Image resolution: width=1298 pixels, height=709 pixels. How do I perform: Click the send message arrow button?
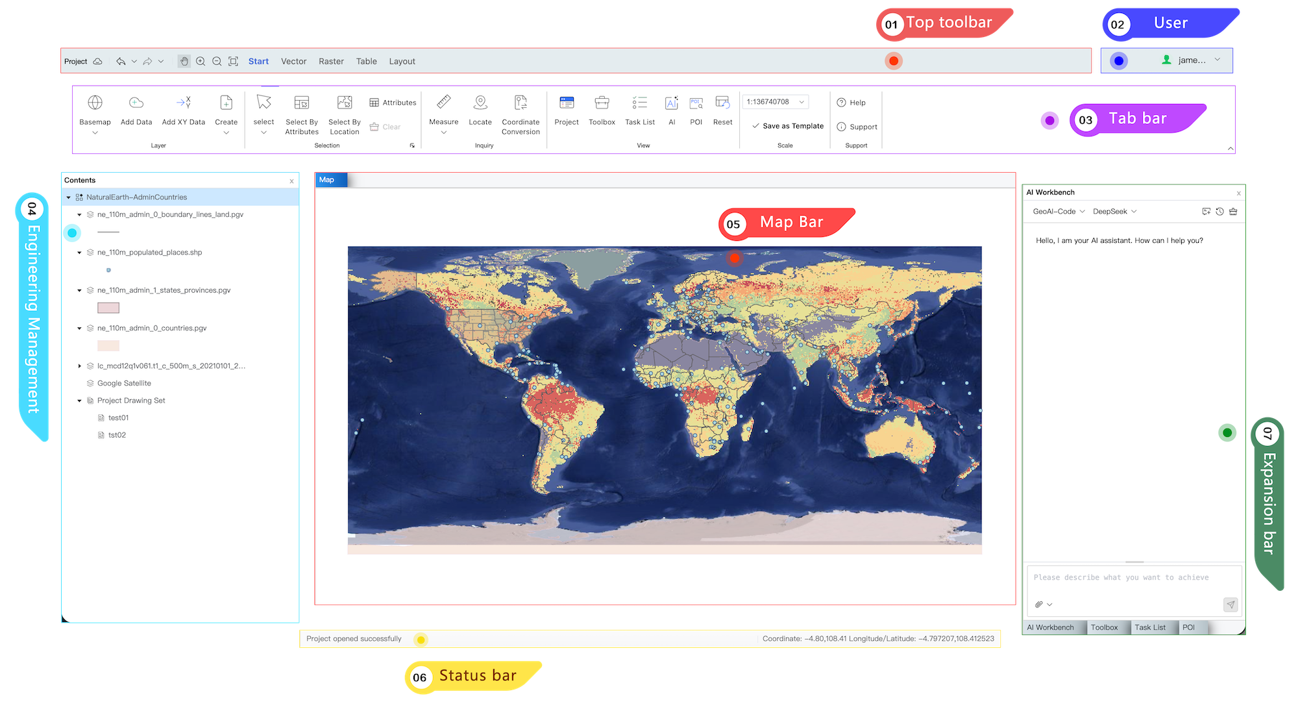(1231, 604)
